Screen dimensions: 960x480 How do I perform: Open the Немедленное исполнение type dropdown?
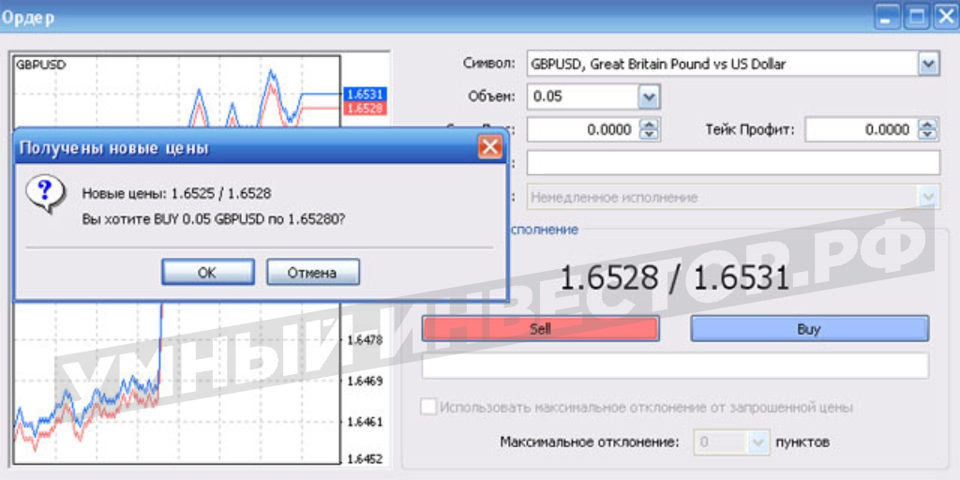[928, 197]
